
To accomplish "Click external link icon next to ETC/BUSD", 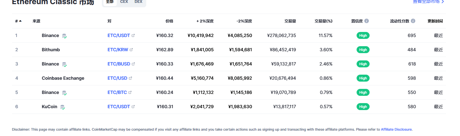I will [x=133, y=64].
